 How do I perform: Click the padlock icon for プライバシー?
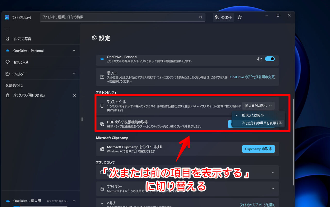point(102,188)
